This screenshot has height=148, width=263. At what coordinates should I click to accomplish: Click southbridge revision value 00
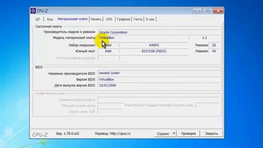click(x=214, y=51)
